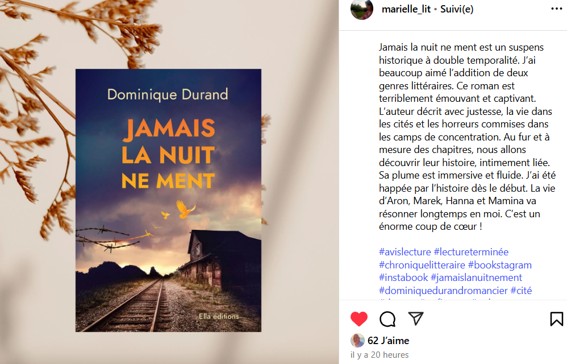Open the #bookstagram hashtag
The image size is (567, 364).
[500, 265]
